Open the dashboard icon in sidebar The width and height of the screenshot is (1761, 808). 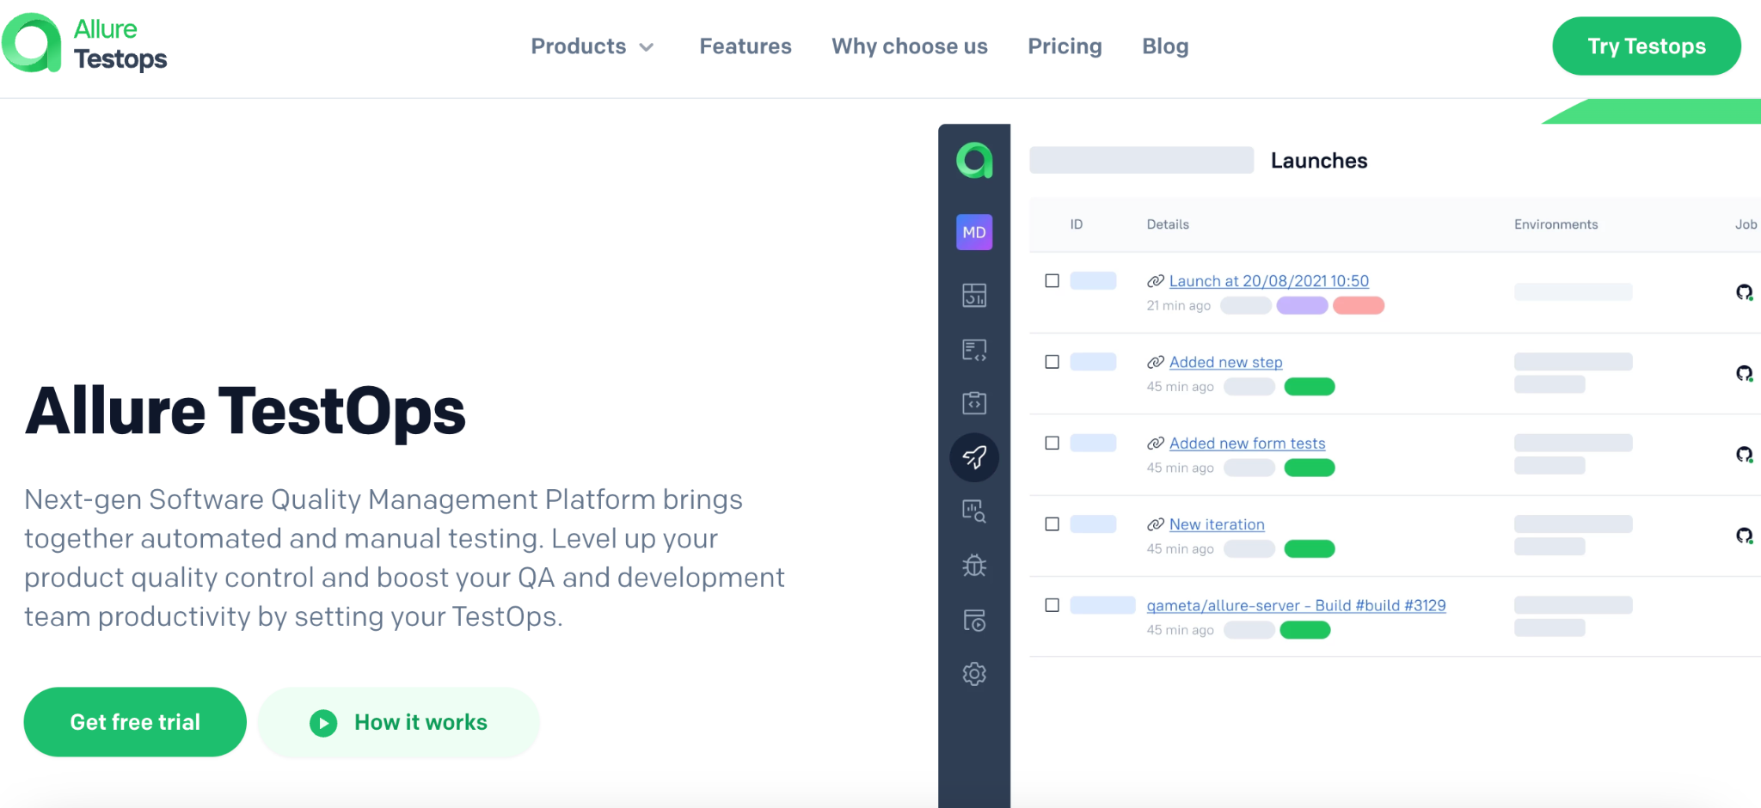(973, 296)
